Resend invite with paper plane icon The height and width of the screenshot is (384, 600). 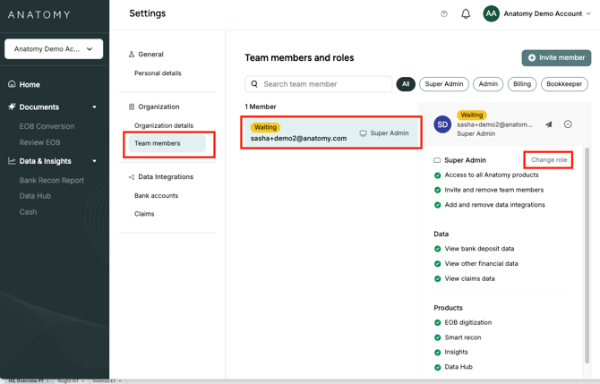[x=549, y=124]
